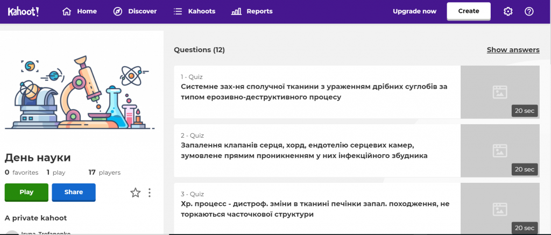Favorite this kahoot with the star icon
Viewport: 551px width, 235px height.
[x=135, y=193]
